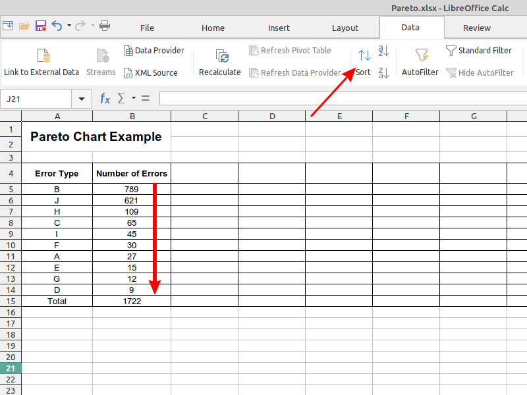Click Refresh Pivot Table

[x=290, y=51]
